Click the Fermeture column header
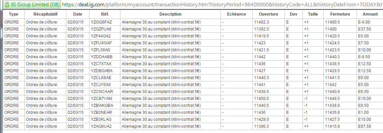 coord(340,14)
